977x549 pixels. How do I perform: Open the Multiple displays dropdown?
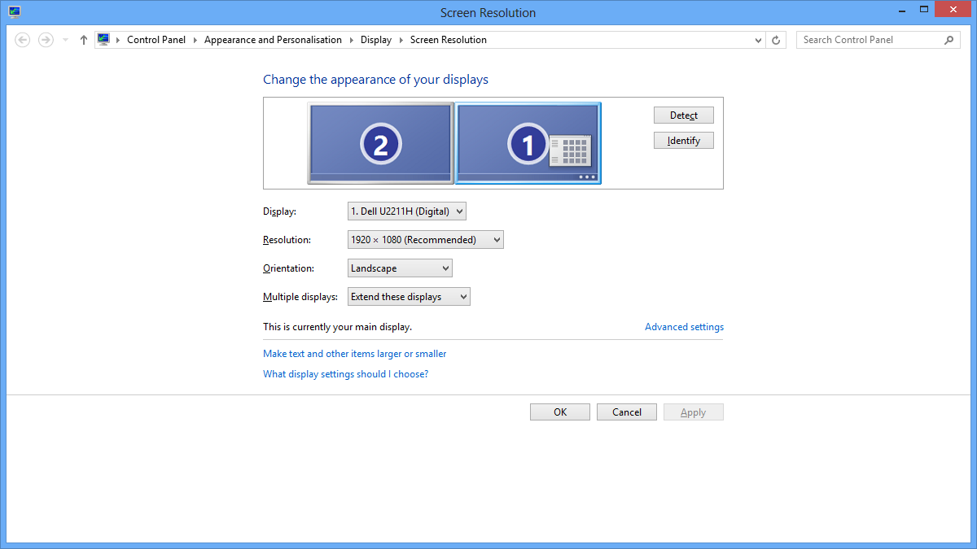click(x=409, y=297)
